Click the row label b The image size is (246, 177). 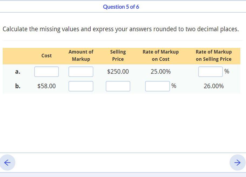click(x=18, y=86)
